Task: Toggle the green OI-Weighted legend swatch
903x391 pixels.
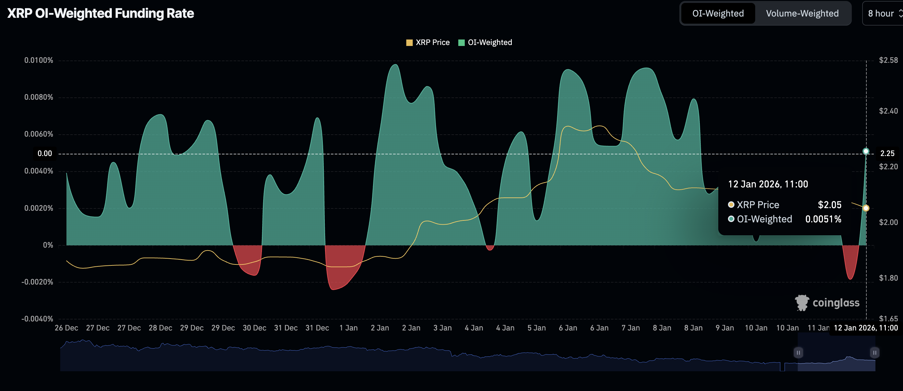Action: pos(461,43)
